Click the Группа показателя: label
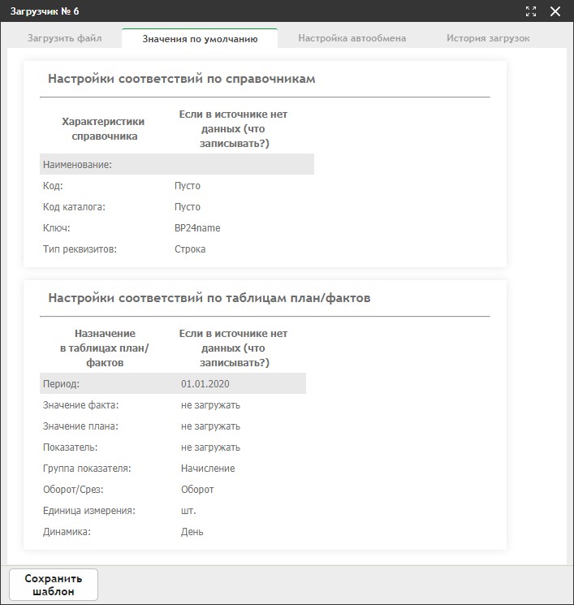The height and width of the screenshot is (605, 574). coord(87,469)
